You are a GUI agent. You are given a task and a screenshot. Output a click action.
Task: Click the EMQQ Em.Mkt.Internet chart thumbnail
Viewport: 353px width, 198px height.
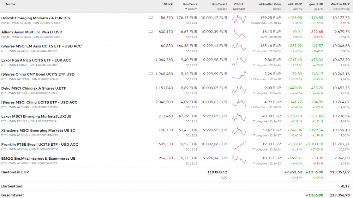pos(239,160)
